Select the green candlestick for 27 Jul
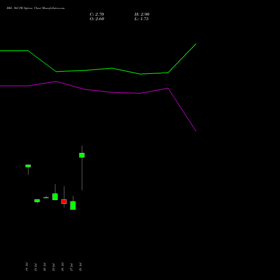 pos(73,206)
